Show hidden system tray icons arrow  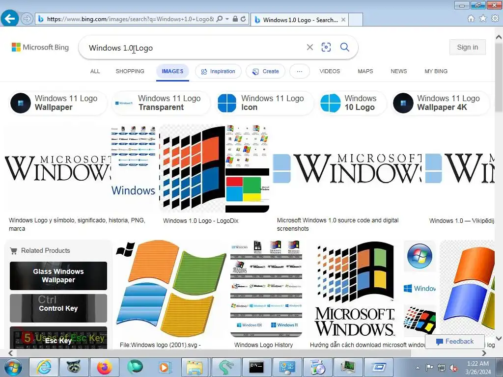pos(418,368)
